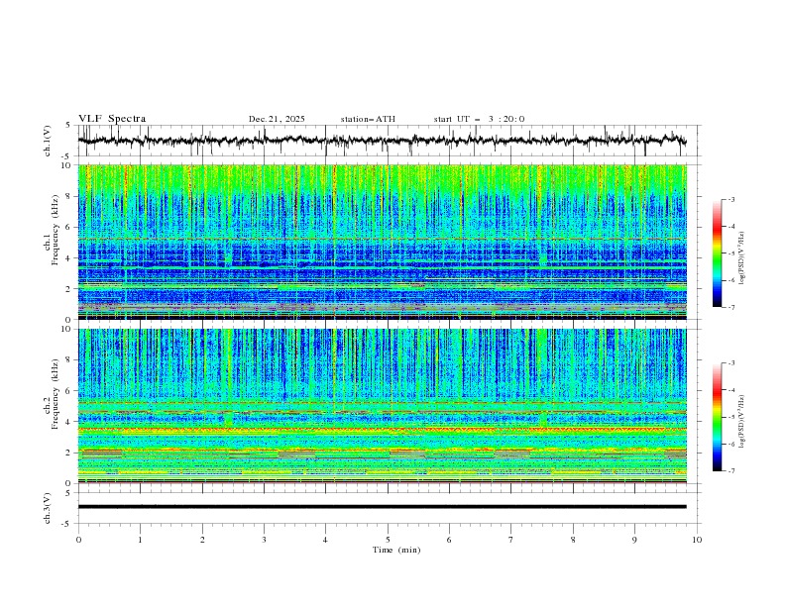Click the "6" minute tick label
This screenshot has width=785, height=606.
pos(449,540)
